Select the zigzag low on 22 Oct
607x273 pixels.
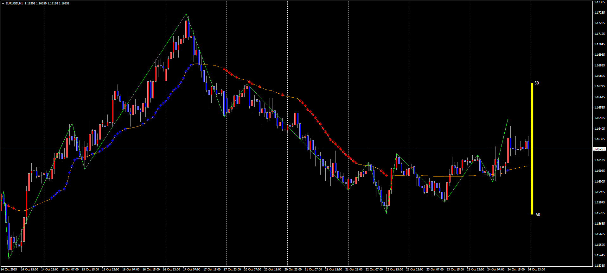tap(387, 213)
